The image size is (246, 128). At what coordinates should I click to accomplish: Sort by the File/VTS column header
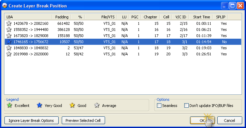[x=101, y=17]
